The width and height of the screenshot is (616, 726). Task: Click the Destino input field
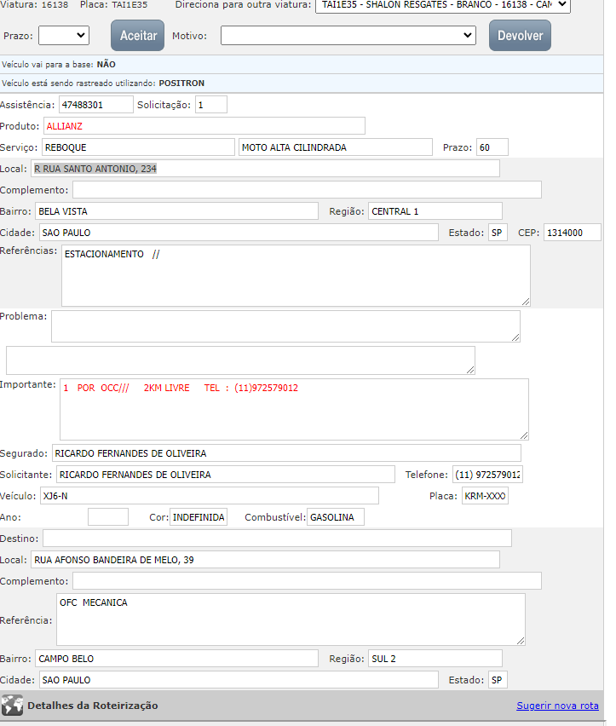(277, 539)
